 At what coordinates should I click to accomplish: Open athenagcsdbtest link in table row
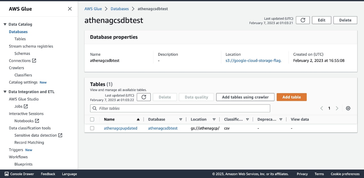click(163, 128)
